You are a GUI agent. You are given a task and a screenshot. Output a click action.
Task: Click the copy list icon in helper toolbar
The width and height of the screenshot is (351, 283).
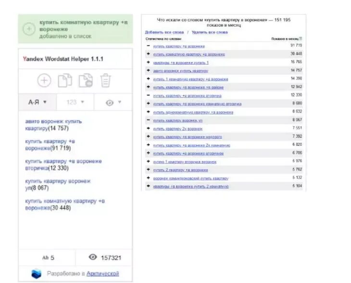click(x=65, y=80)
